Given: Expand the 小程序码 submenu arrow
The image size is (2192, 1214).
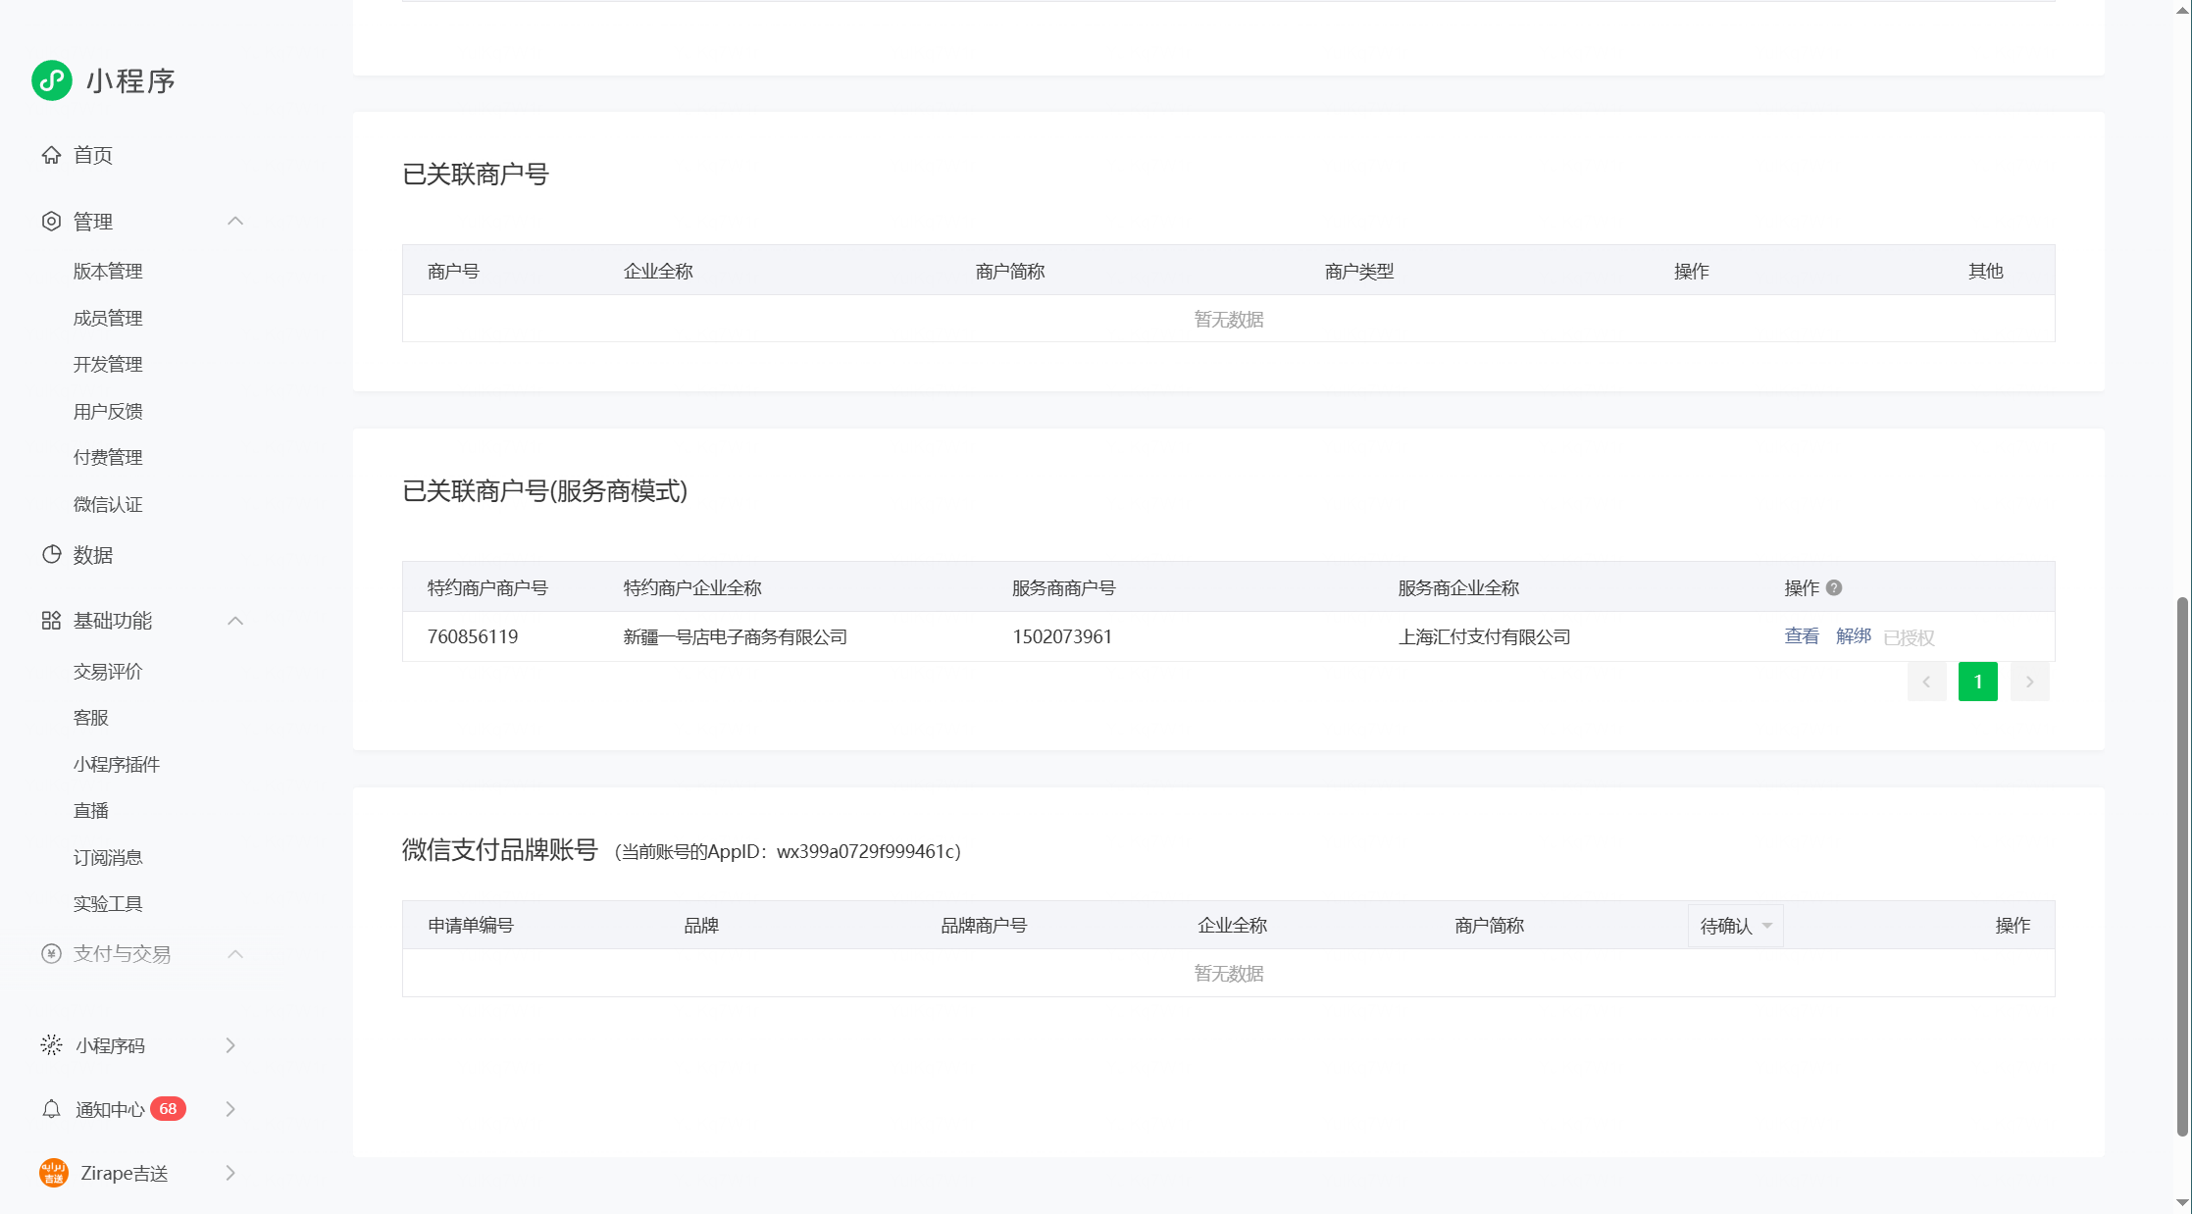Looking at the screenshot, I should pyautogui.click(x=230, y=1045).
